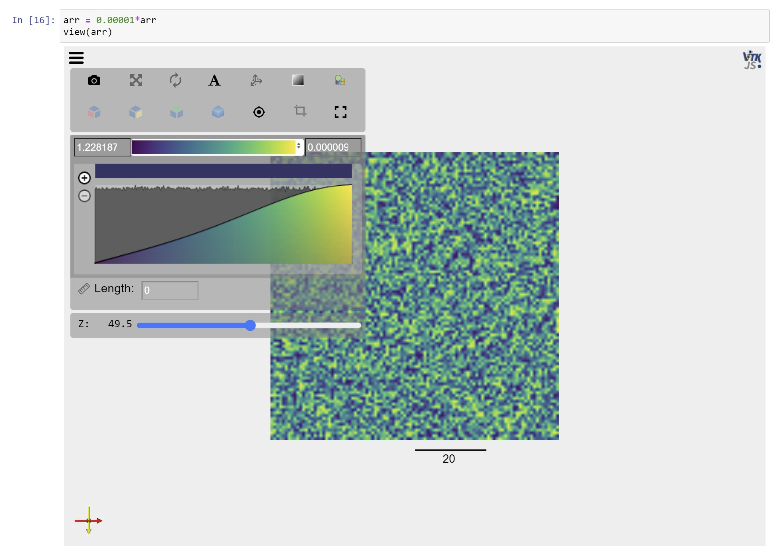The width and height of the screenshot is (772, 548).
Task: Select the X-plane red cube view
Action: pos(94,112)
